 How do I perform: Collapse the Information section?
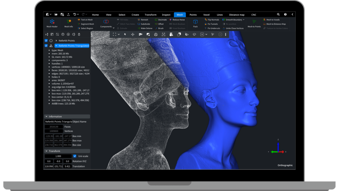(46, 117)
